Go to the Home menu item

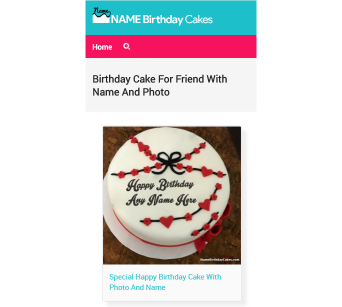tap(102, 47)
